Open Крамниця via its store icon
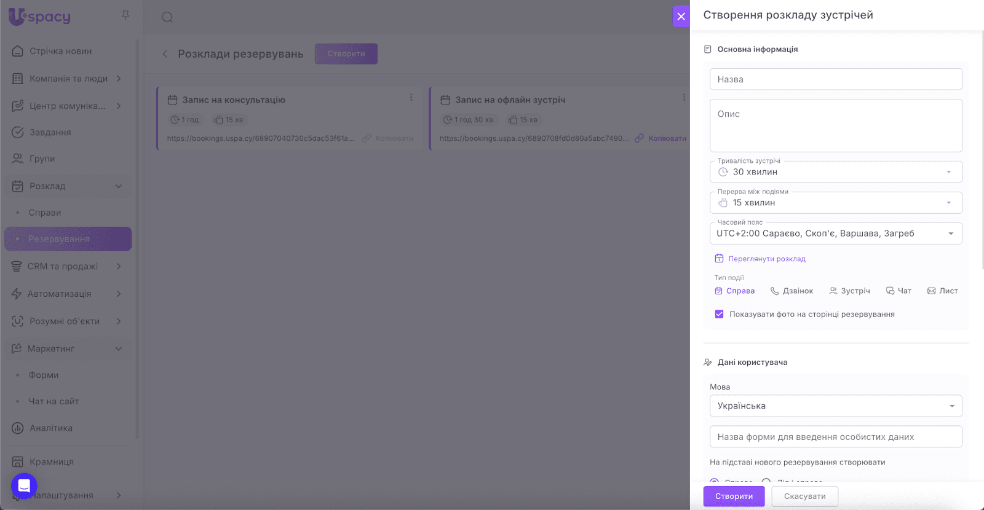The height and width of the screenshot is (510, 984). (x=18, y=462)
